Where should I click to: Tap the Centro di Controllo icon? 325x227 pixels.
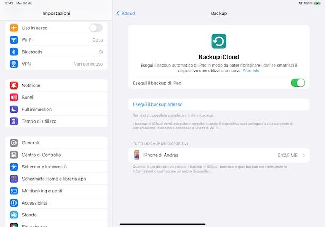point(14,155)
